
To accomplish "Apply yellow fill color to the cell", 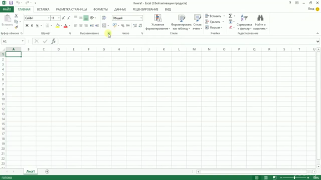I will pos(58,25).
